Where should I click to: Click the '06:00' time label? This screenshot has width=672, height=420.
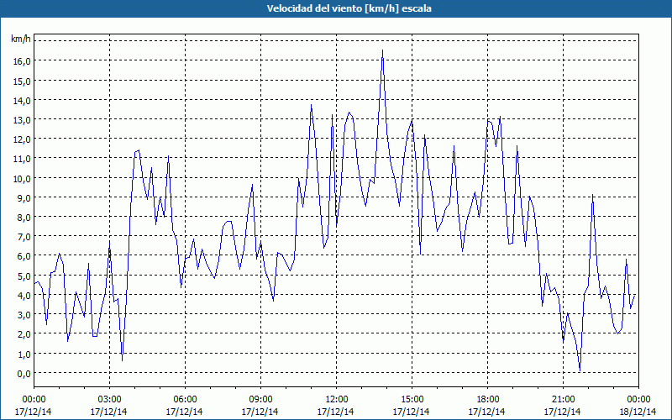(185, 400)
